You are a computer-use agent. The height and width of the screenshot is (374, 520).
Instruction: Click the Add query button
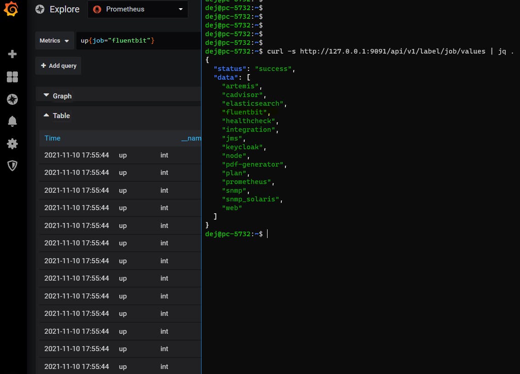tap(58, 65)
